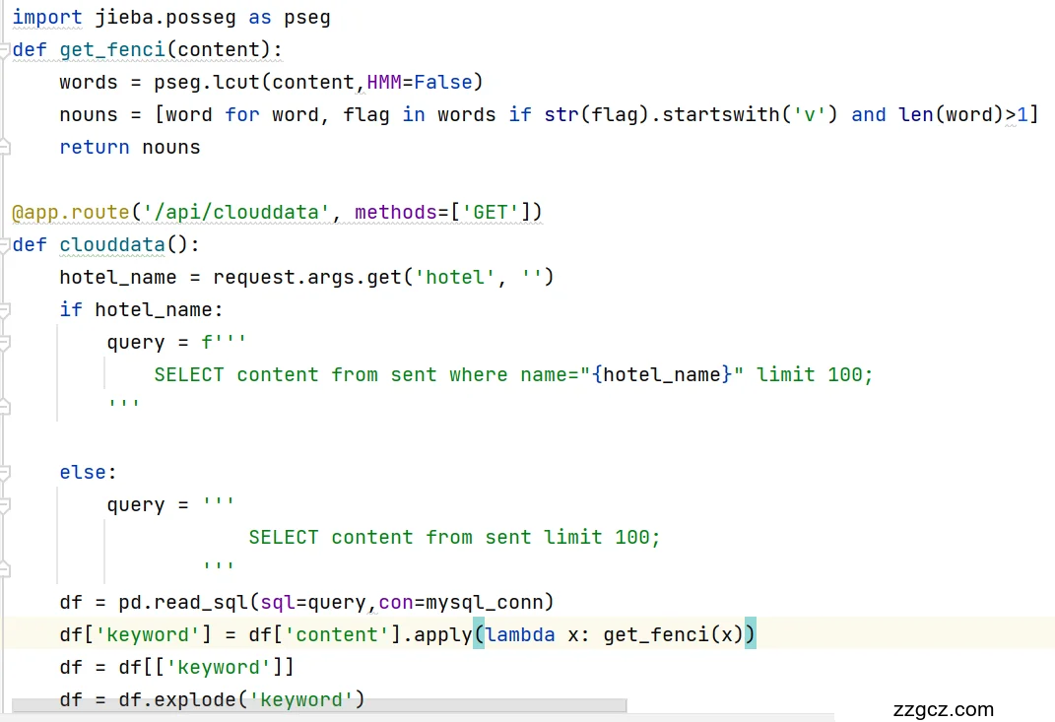Screen dimensions: 1055x722
Task: Fold the second query string block
Action: pos(5,505)
